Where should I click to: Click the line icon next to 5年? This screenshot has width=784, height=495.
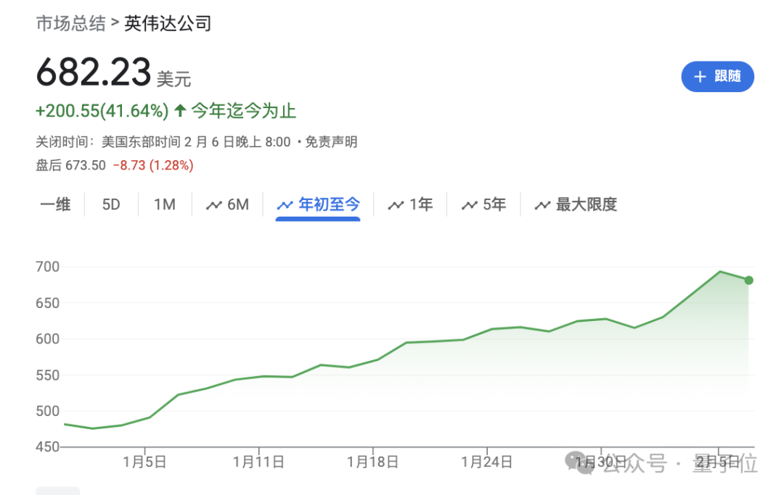click(469, 204)
